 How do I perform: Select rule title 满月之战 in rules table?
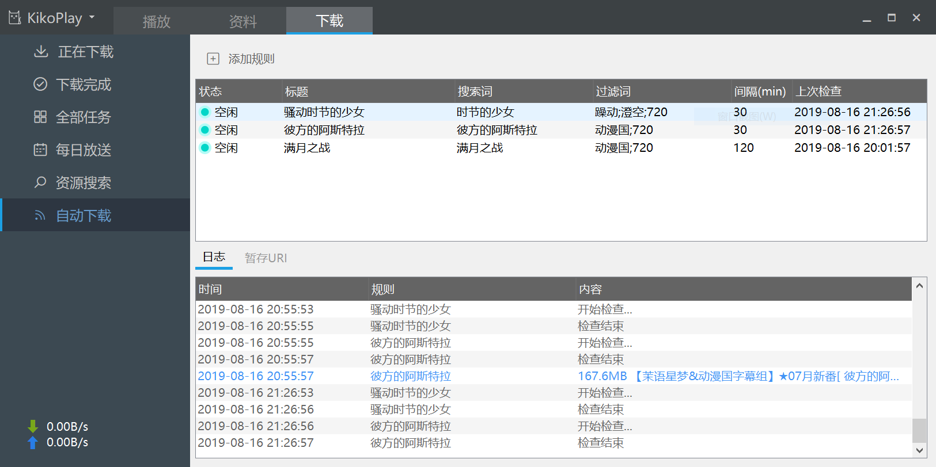[307, 148]
